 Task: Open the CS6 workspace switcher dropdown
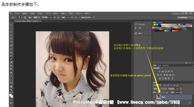pos(185,18)
